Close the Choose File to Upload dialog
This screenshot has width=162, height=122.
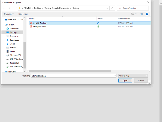click(148, 2)
